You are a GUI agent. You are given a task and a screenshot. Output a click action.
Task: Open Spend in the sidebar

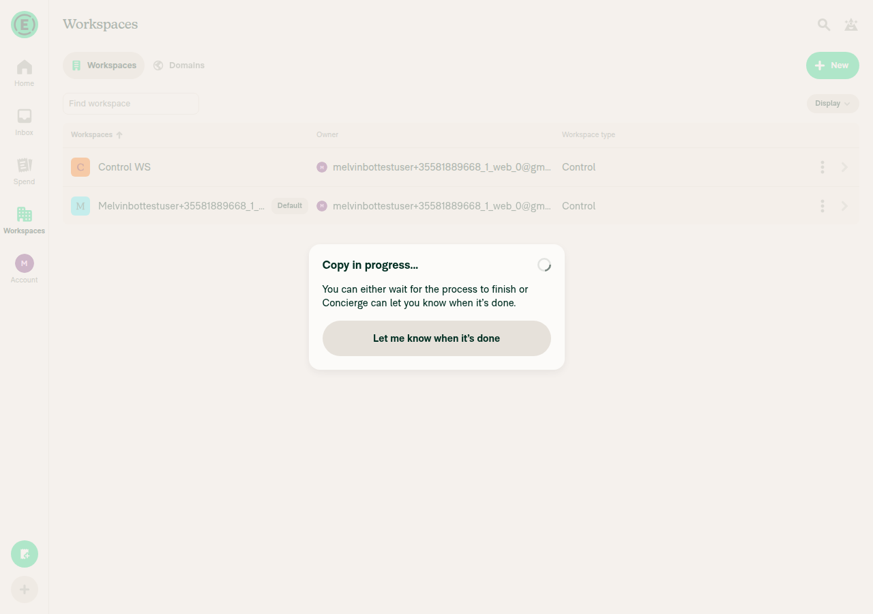tap(25, 171)
